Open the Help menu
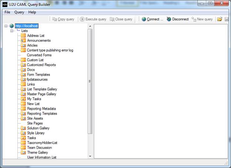 [x=32, y=12]
